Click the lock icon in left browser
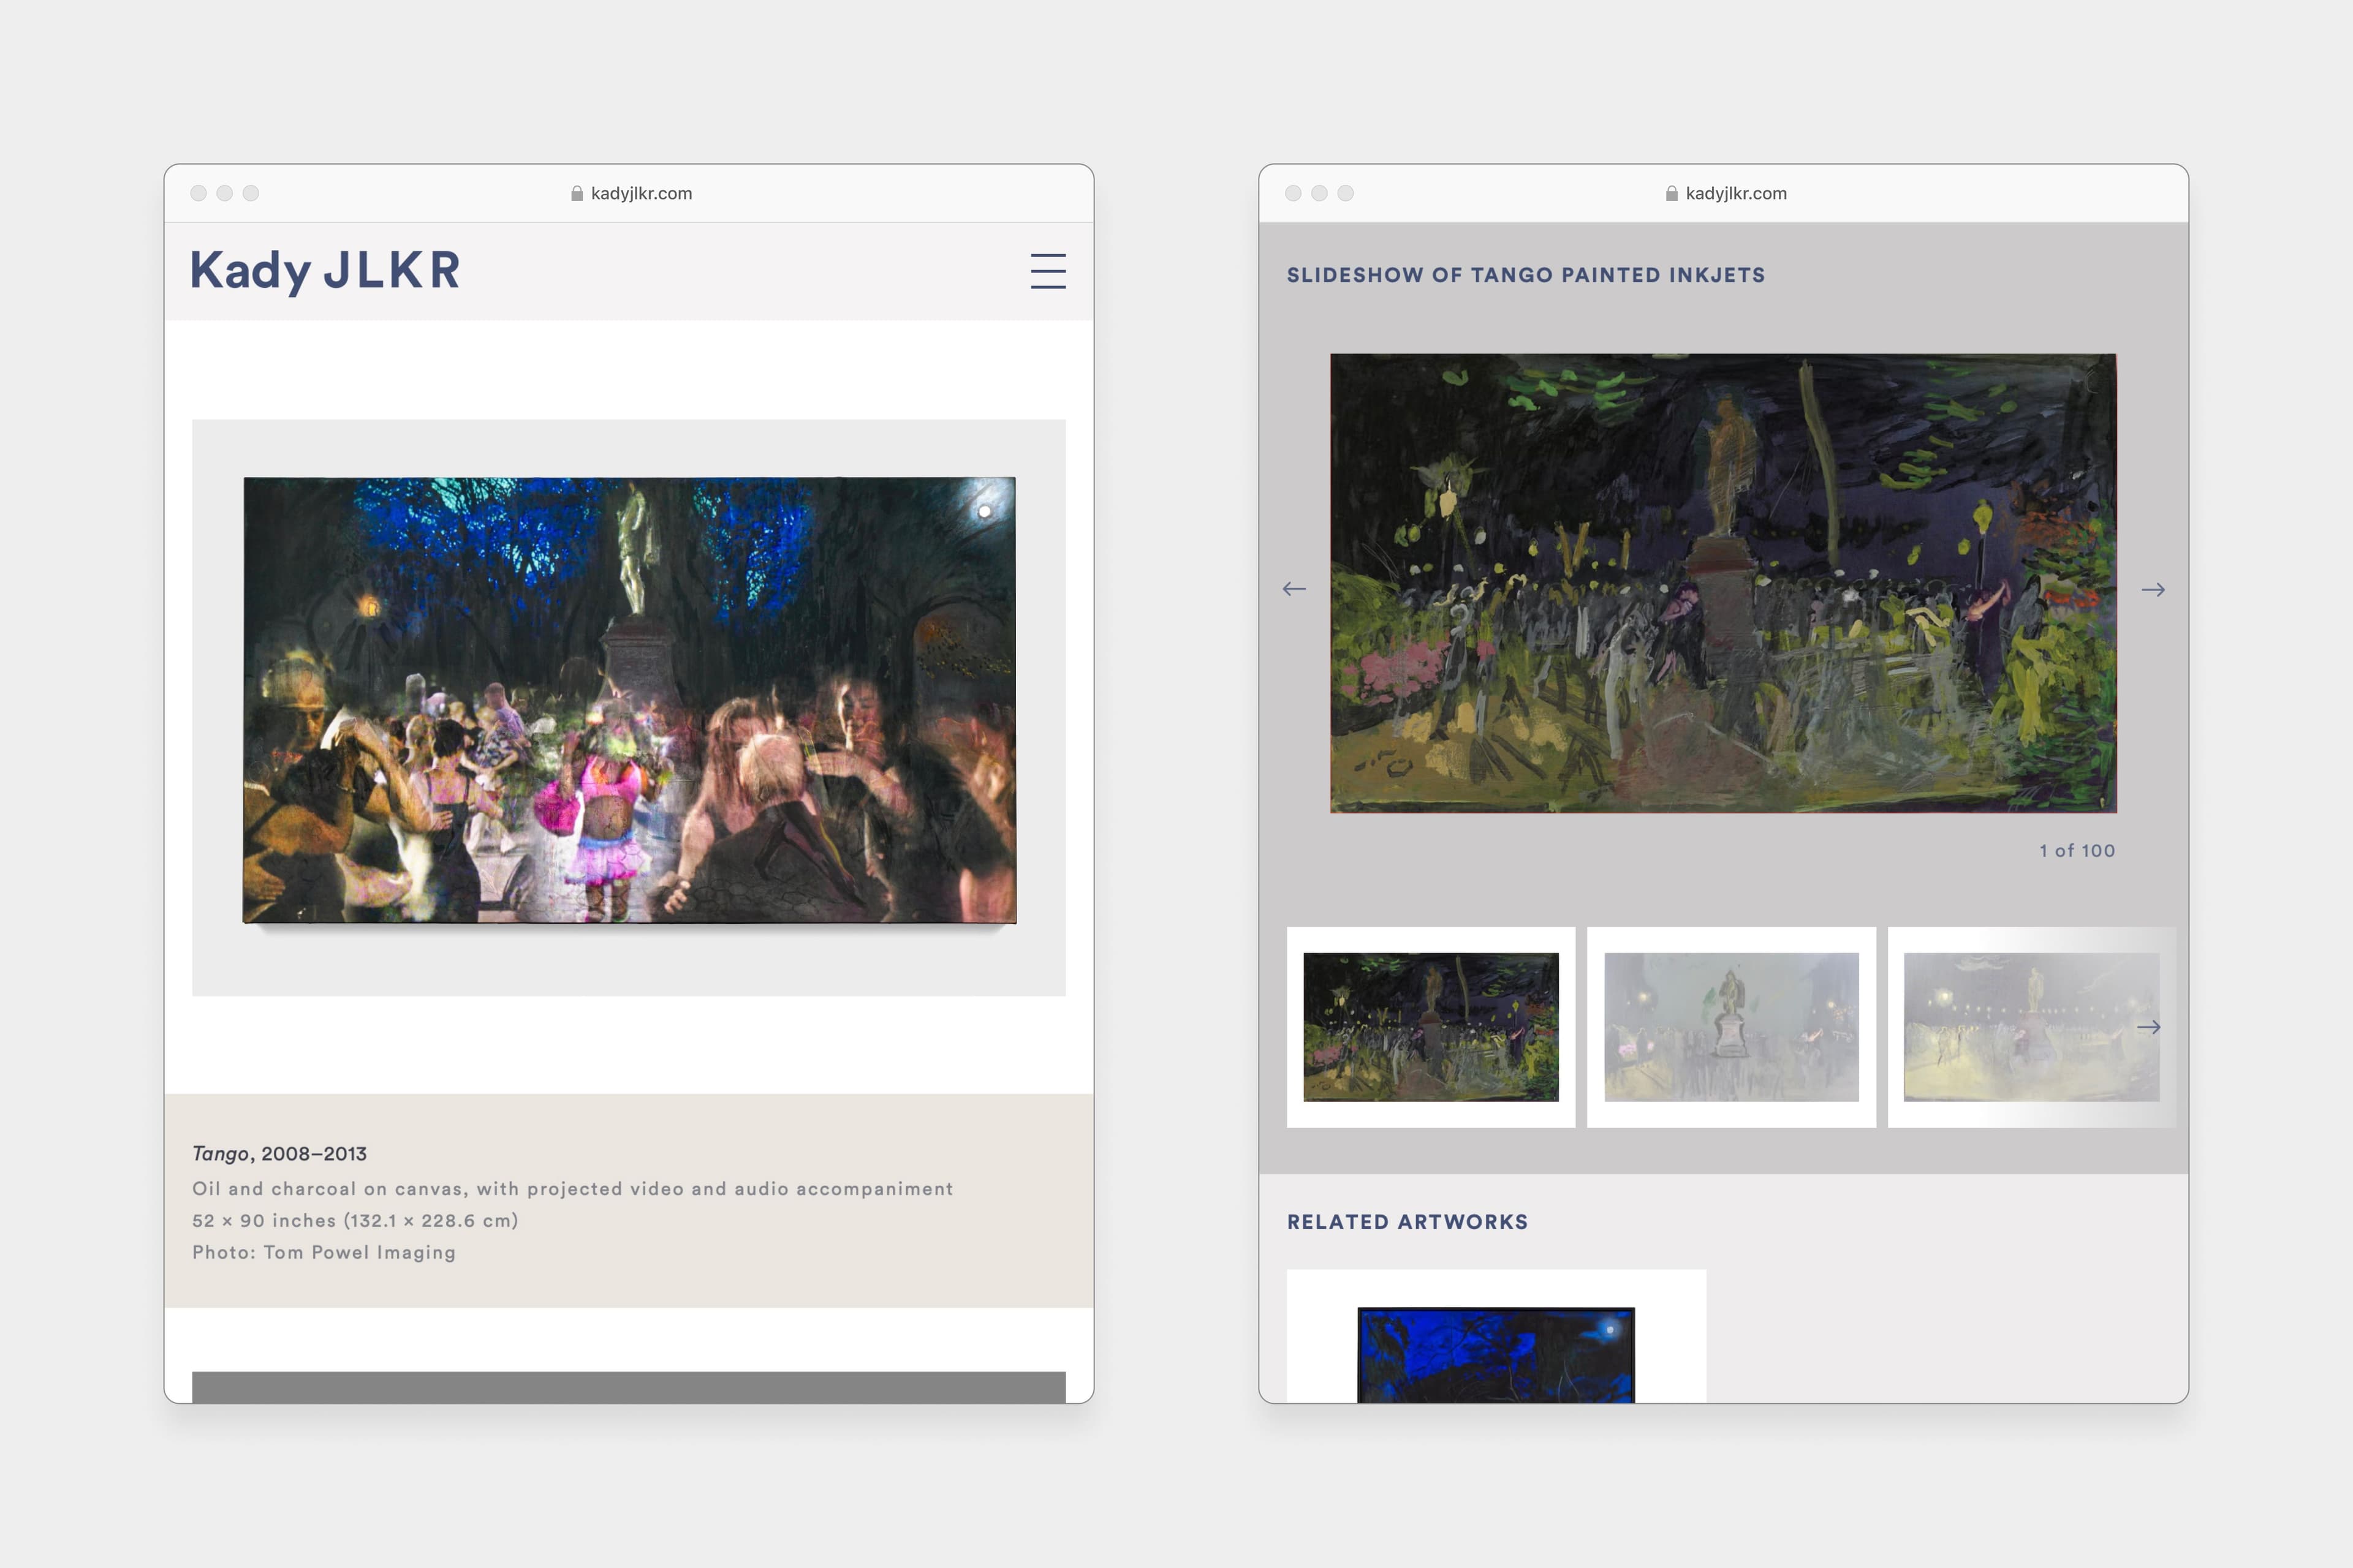 coord(576,194)
